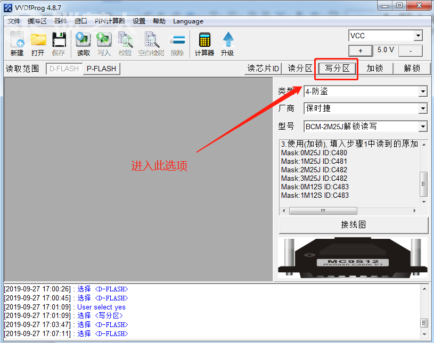434x343 pixels.
Task: Click the 17:07:11 log entry
Action: click(66, 334)
